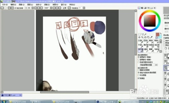Click the horizontal canvas scrollbar thumb
169x103 pixels.
[x=65, y=92]
